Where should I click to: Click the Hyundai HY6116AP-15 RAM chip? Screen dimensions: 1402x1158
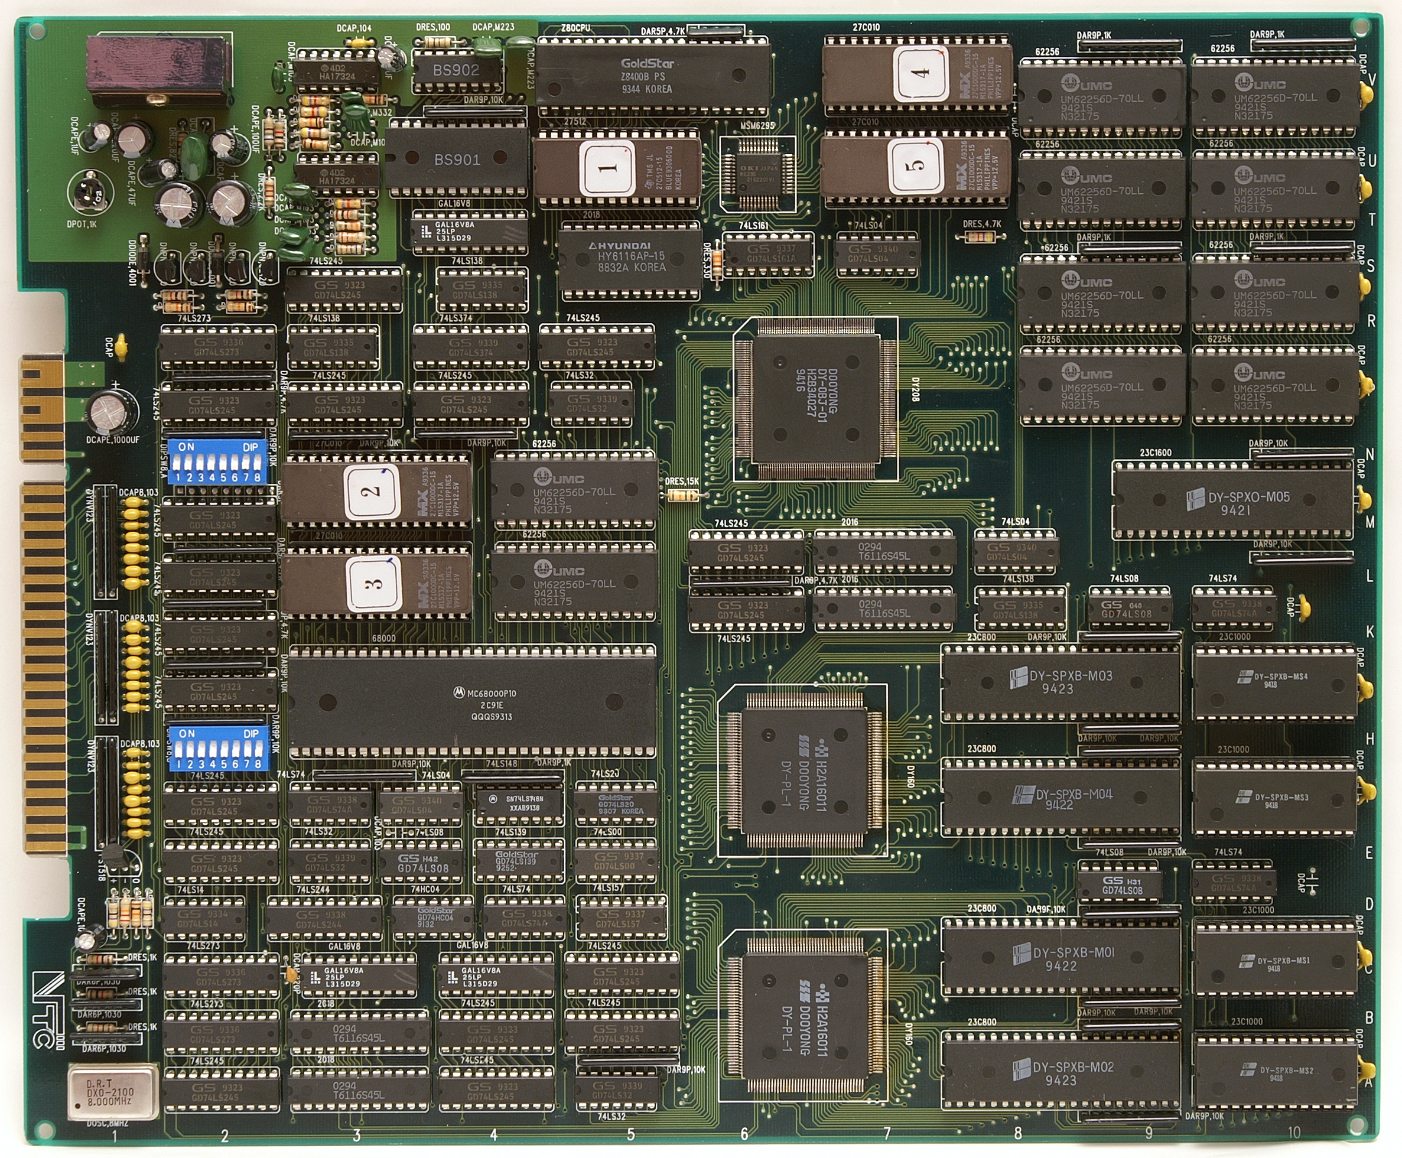pyautogui.click(x=631, y=260)
